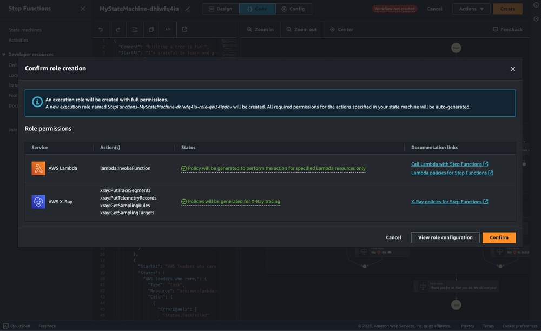This screenshot has width=541, height=331.
Task: Cancel the Confirm role creation dialog
Action: coord(393,237)
